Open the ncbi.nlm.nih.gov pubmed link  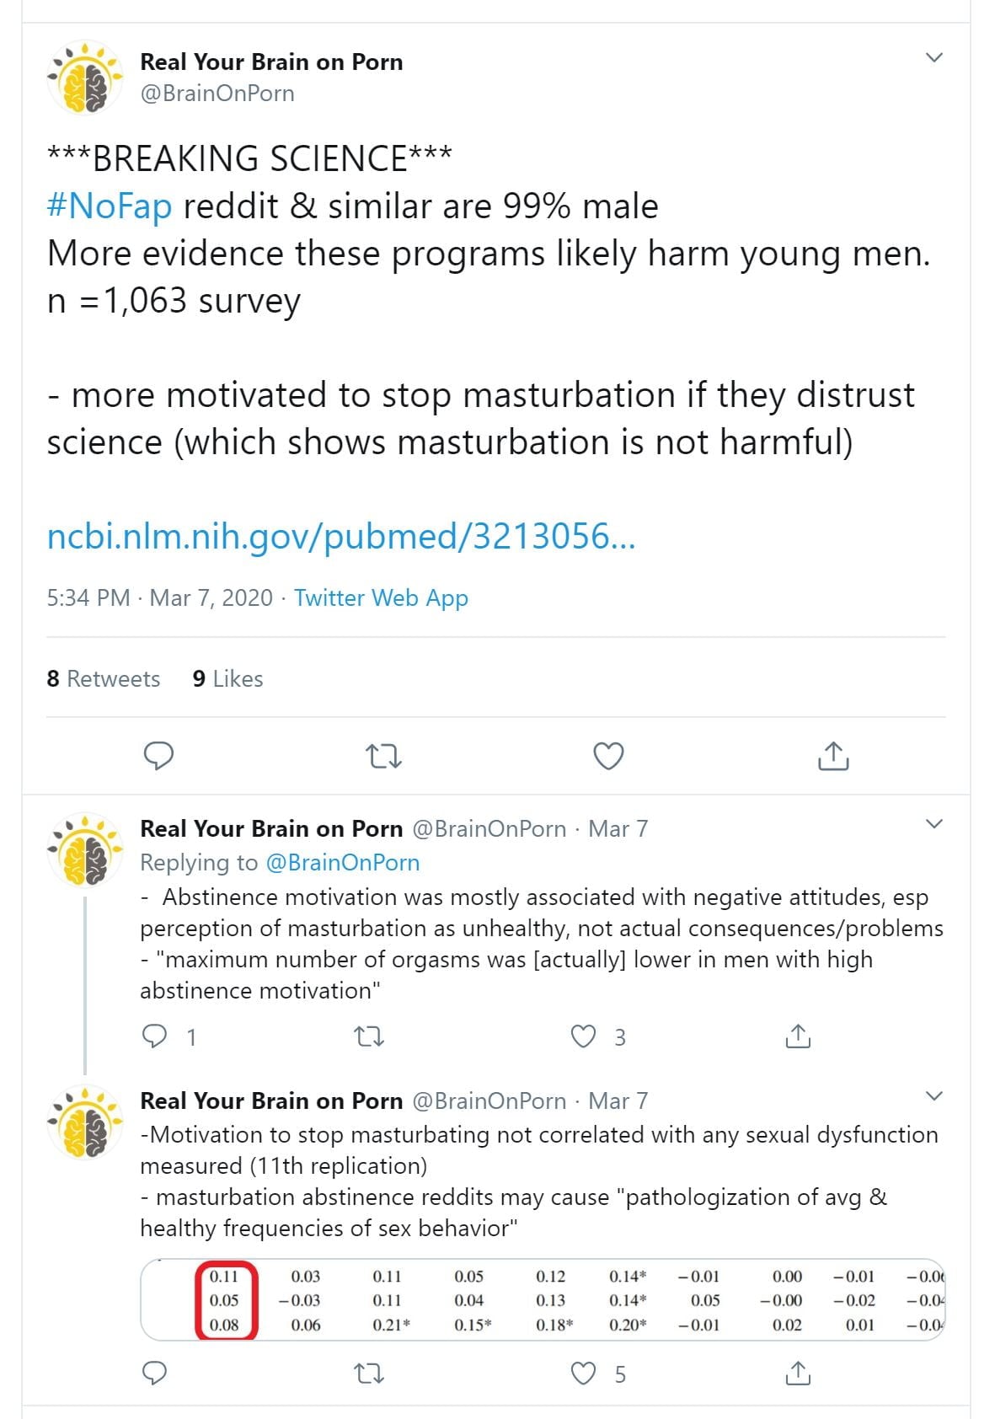[340, 536]
